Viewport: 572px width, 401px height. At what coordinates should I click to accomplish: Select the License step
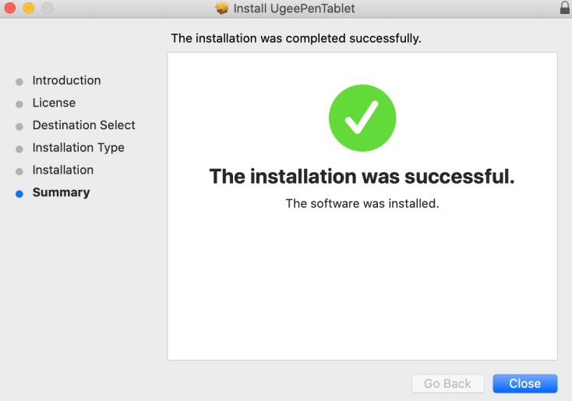pos(54,103)
